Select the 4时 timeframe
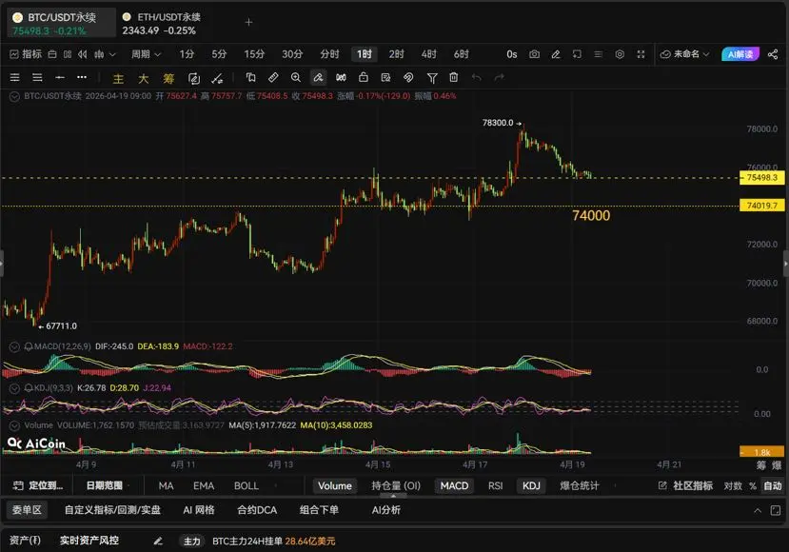Screen dimensions: 789x552 click(428, 54)
